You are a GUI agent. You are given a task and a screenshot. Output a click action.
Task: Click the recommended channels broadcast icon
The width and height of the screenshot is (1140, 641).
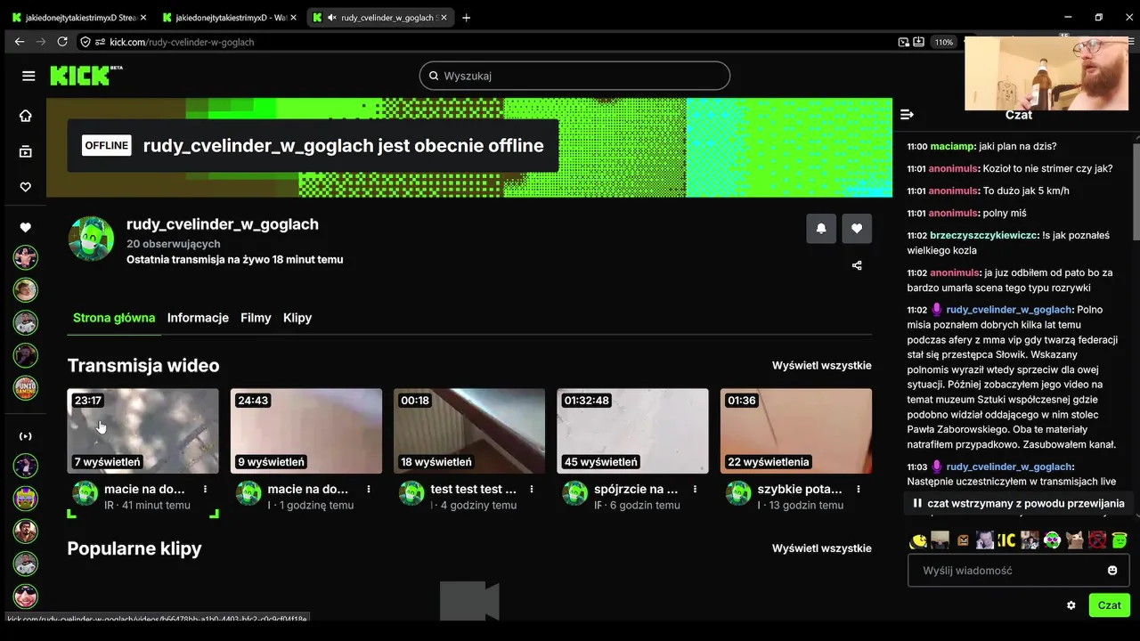point(26,436)
